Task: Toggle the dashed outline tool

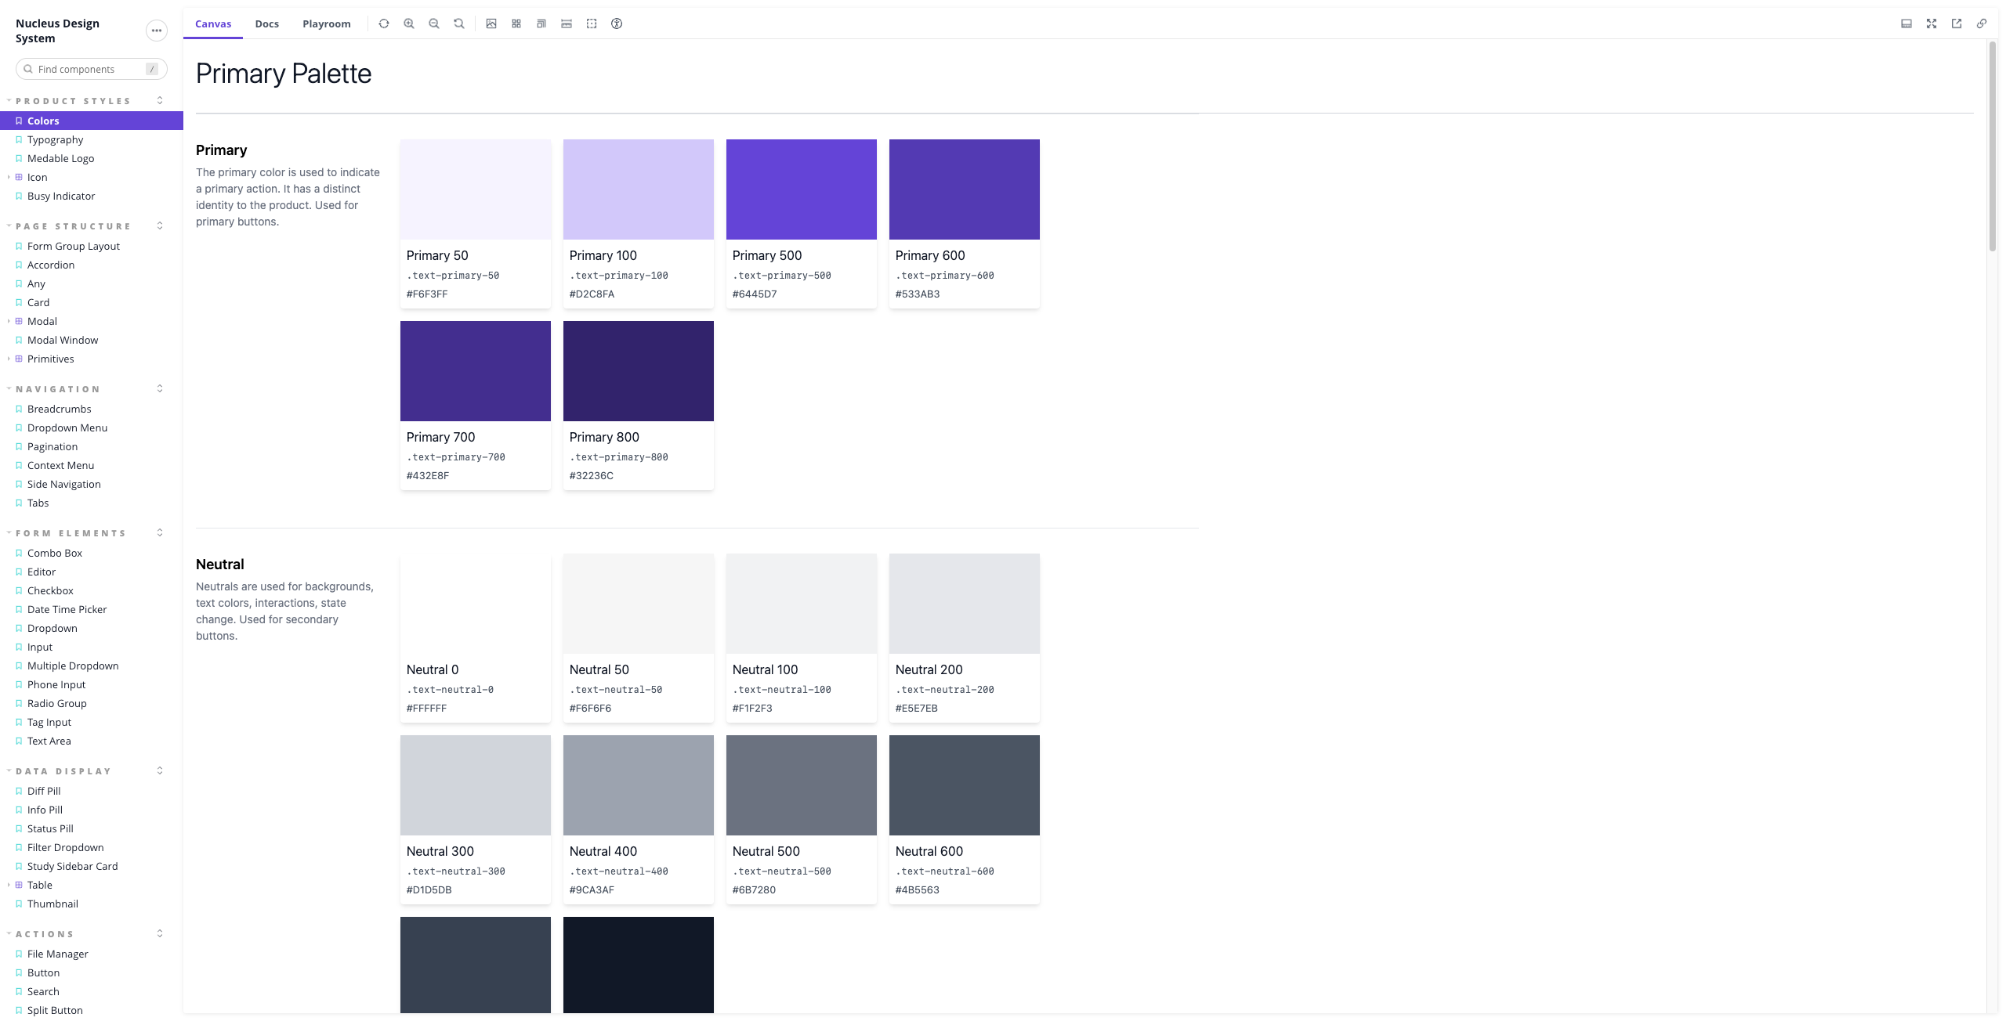Action: coord(592,23)
